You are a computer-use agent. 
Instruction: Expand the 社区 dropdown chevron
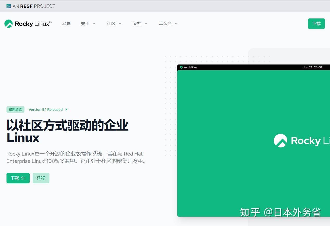pyautogui.click(x=120, y=24)
